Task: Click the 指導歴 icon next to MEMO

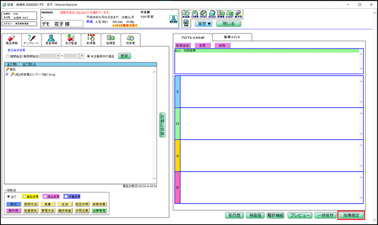Action: pos(221,13)
